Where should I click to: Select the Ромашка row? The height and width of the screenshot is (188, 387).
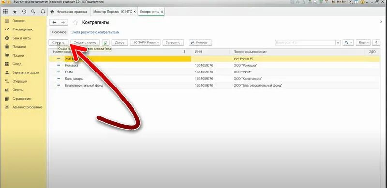click(214, 65)
